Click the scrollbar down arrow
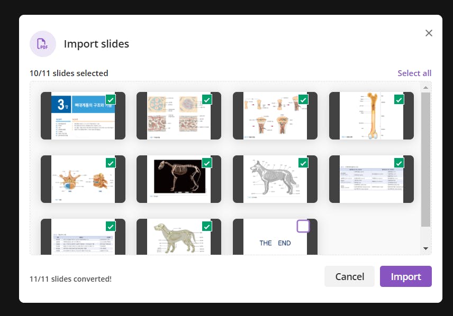This screenshot has width=453, height=316. point(426,248)
